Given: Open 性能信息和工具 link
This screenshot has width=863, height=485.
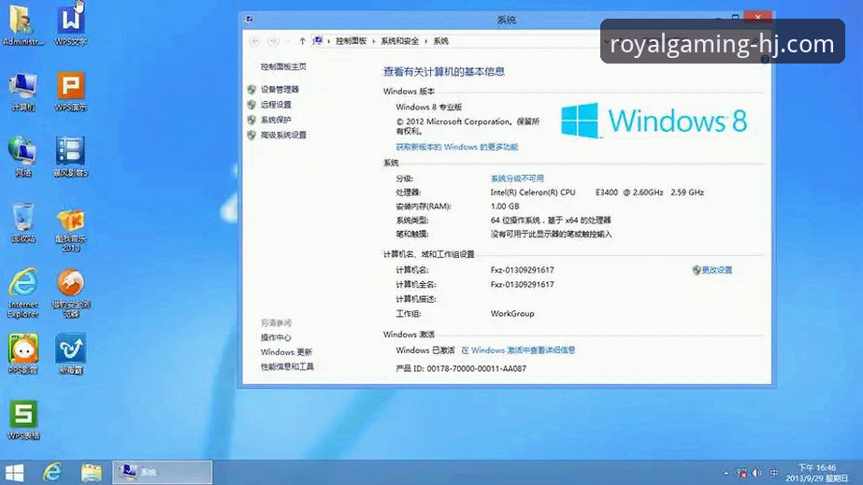Looking at the screenshot, I should 287,366.
